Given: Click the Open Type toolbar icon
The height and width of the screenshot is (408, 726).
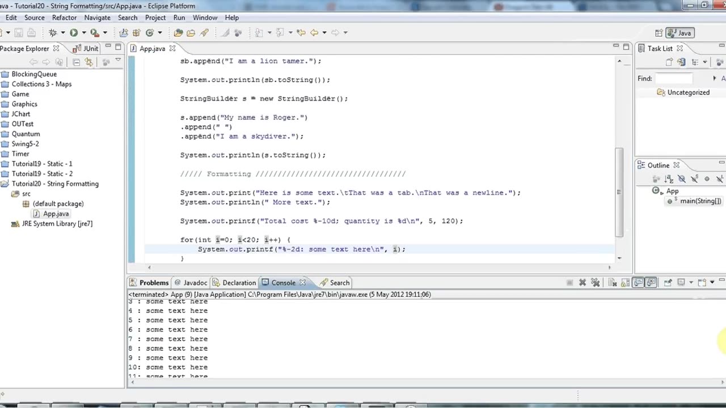Looking at the screenshot, I should 178,33.
